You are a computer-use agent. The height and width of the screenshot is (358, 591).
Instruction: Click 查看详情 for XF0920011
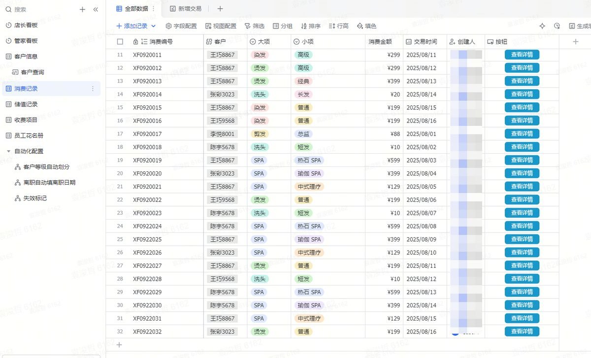click(x=522, y=55)
